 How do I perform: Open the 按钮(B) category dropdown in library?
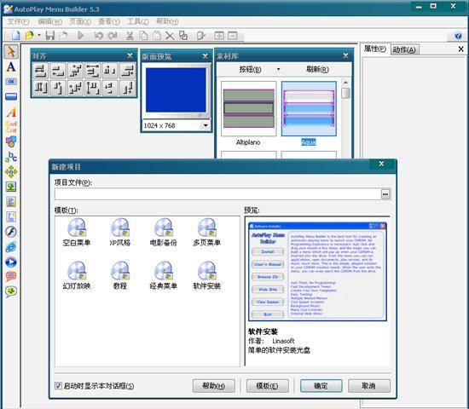[x=278, y=69]
